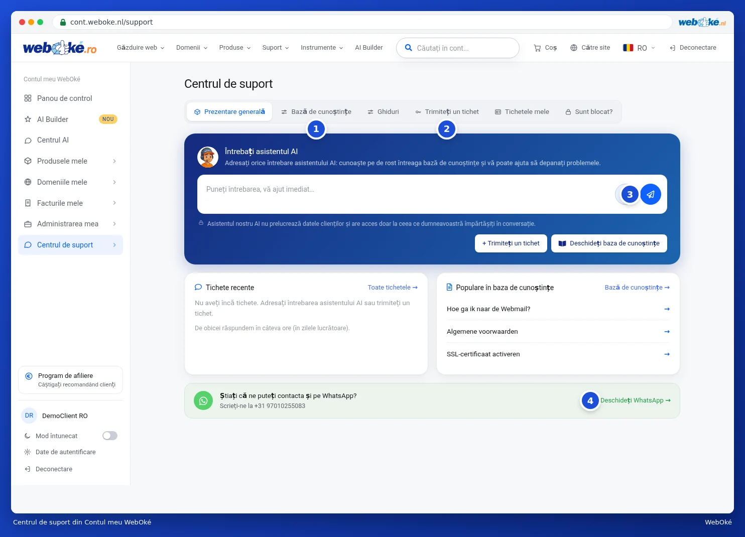Send the AI question with paper plane button
Screen dimensions: 745x537
(651, 194)
